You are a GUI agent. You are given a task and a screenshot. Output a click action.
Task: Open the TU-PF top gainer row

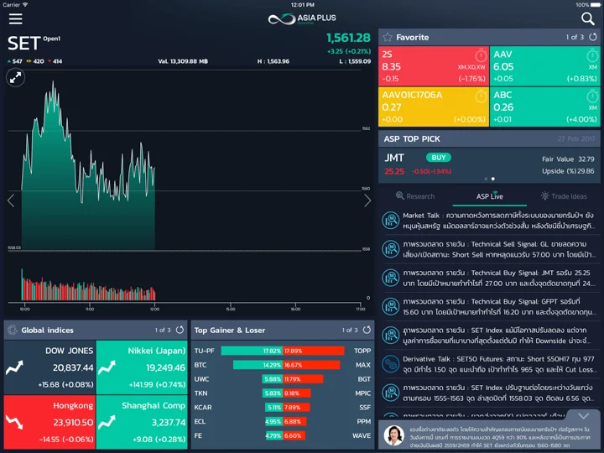[x=237, y=351]
